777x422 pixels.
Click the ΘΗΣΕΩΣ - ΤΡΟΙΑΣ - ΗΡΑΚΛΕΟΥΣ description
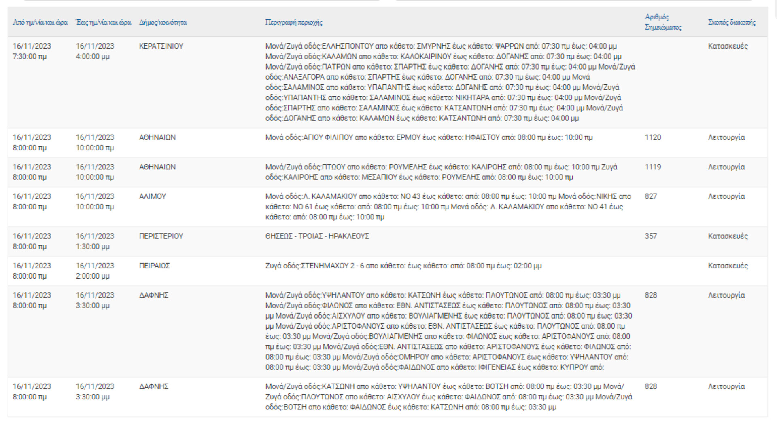tap(317, 236)
